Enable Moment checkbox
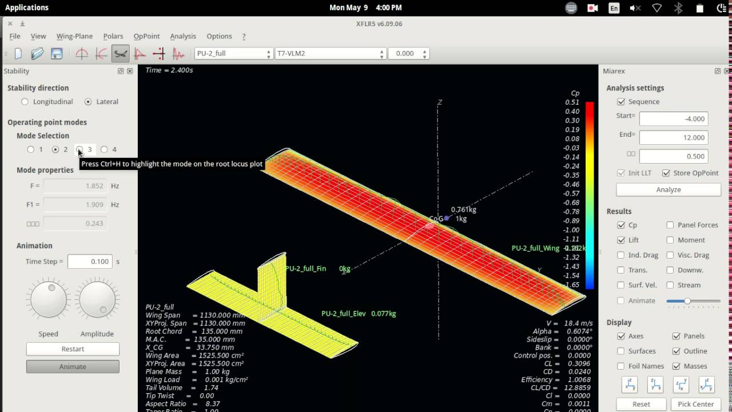The height and width of the screenshot is (412, 732). (670, 240)
